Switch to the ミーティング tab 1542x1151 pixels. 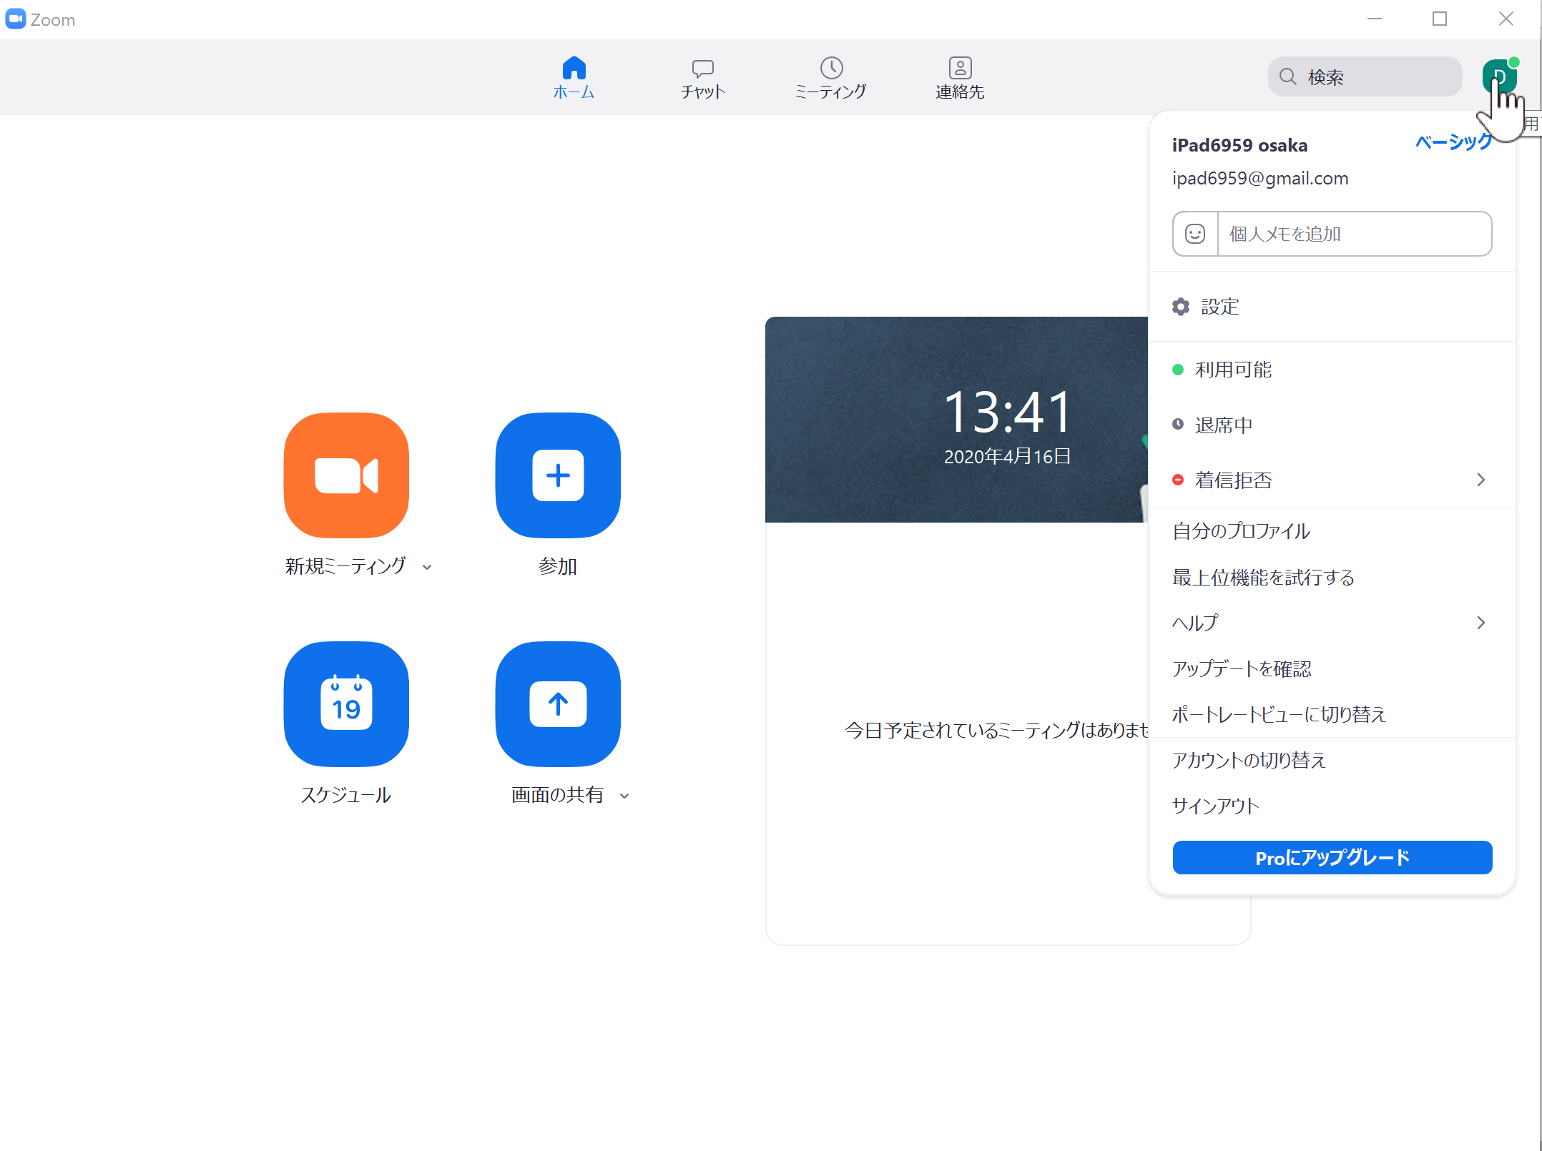831,79
